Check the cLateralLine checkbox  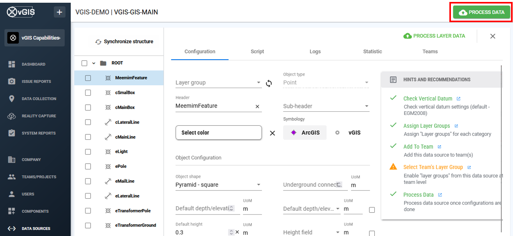[88, 122]
